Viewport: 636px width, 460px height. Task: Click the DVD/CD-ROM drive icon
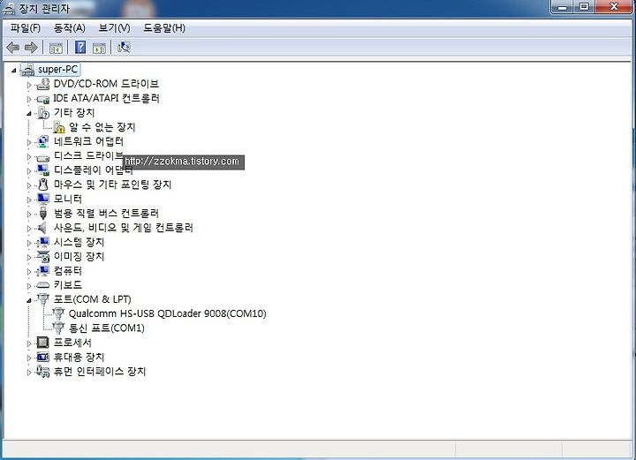coord(43,84)
